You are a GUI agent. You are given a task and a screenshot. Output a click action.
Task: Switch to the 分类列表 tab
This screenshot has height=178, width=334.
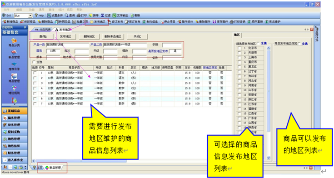[43, 30]
